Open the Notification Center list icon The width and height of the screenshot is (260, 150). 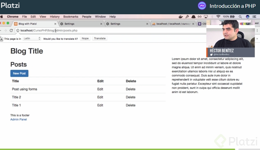254,17
